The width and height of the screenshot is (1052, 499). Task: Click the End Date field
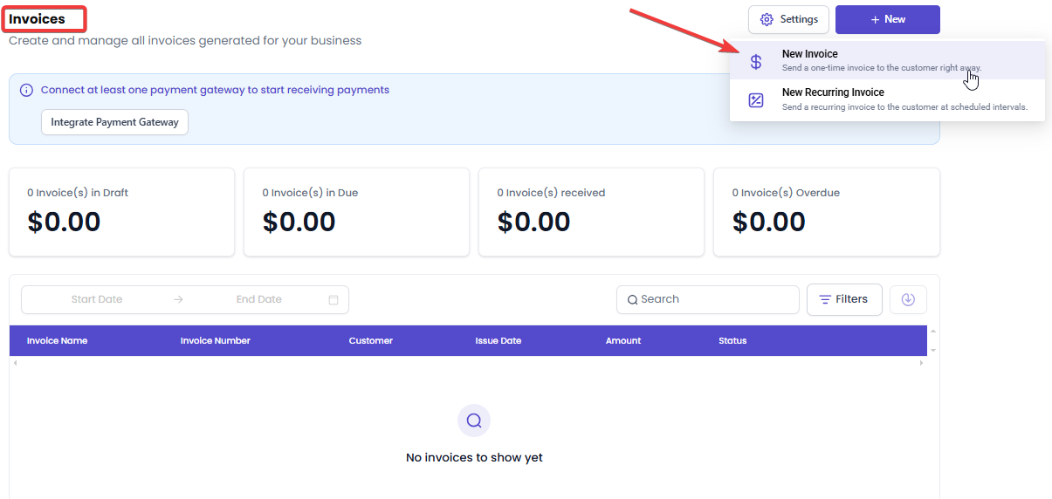click(x=258, y=299)
